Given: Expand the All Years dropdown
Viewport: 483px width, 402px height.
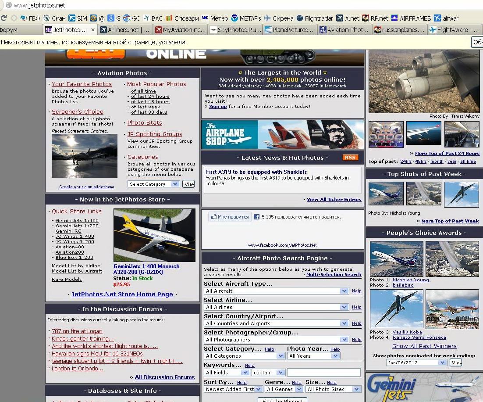Looking at the screenshot, I should pyautogui.click(x=313, y=356).
